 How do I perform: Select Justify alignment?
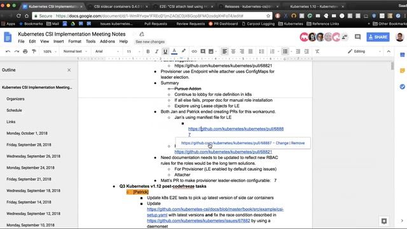point(250,52)
